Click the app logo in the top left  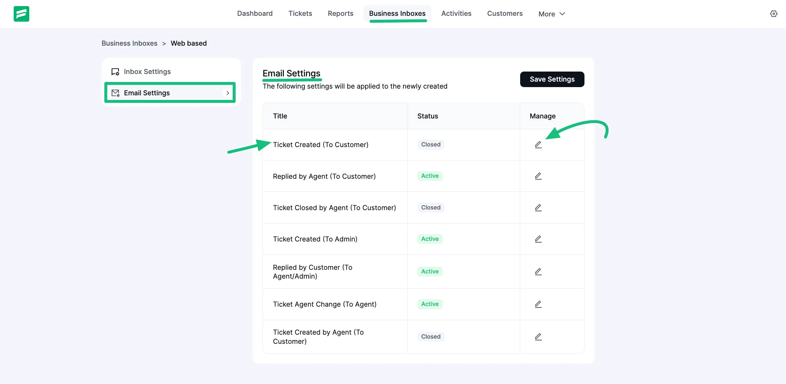click(x=21, y=14)
